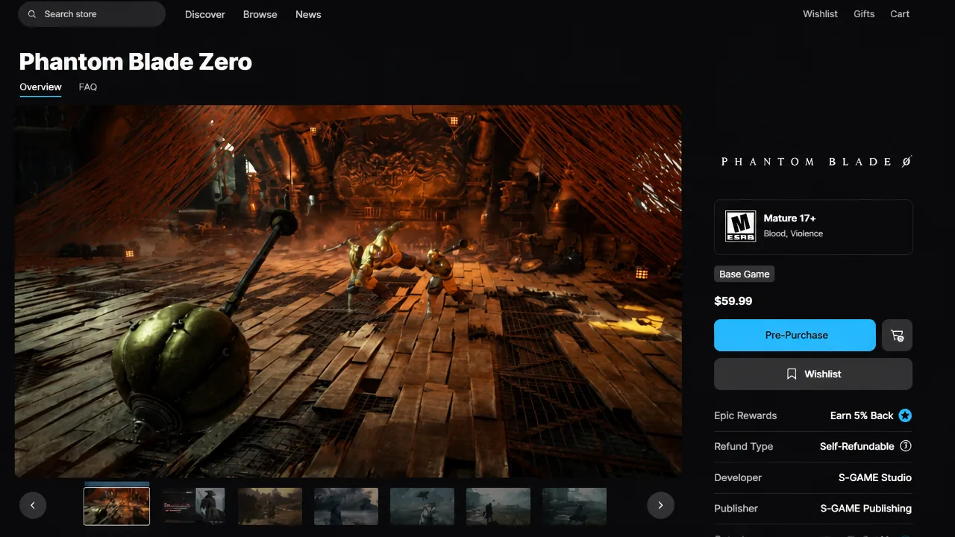Image resolution: width=955 pixels, height=537 pixels.
Task: Select the fifth media thumbnail
Action: point(422,506)
